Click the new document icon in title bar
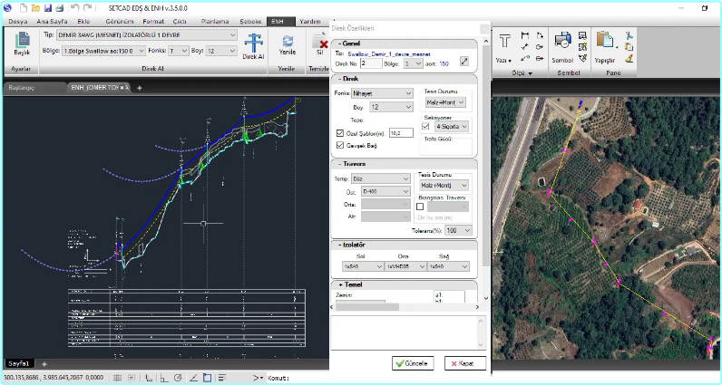The image size is (722, 385). pos(24,8)
